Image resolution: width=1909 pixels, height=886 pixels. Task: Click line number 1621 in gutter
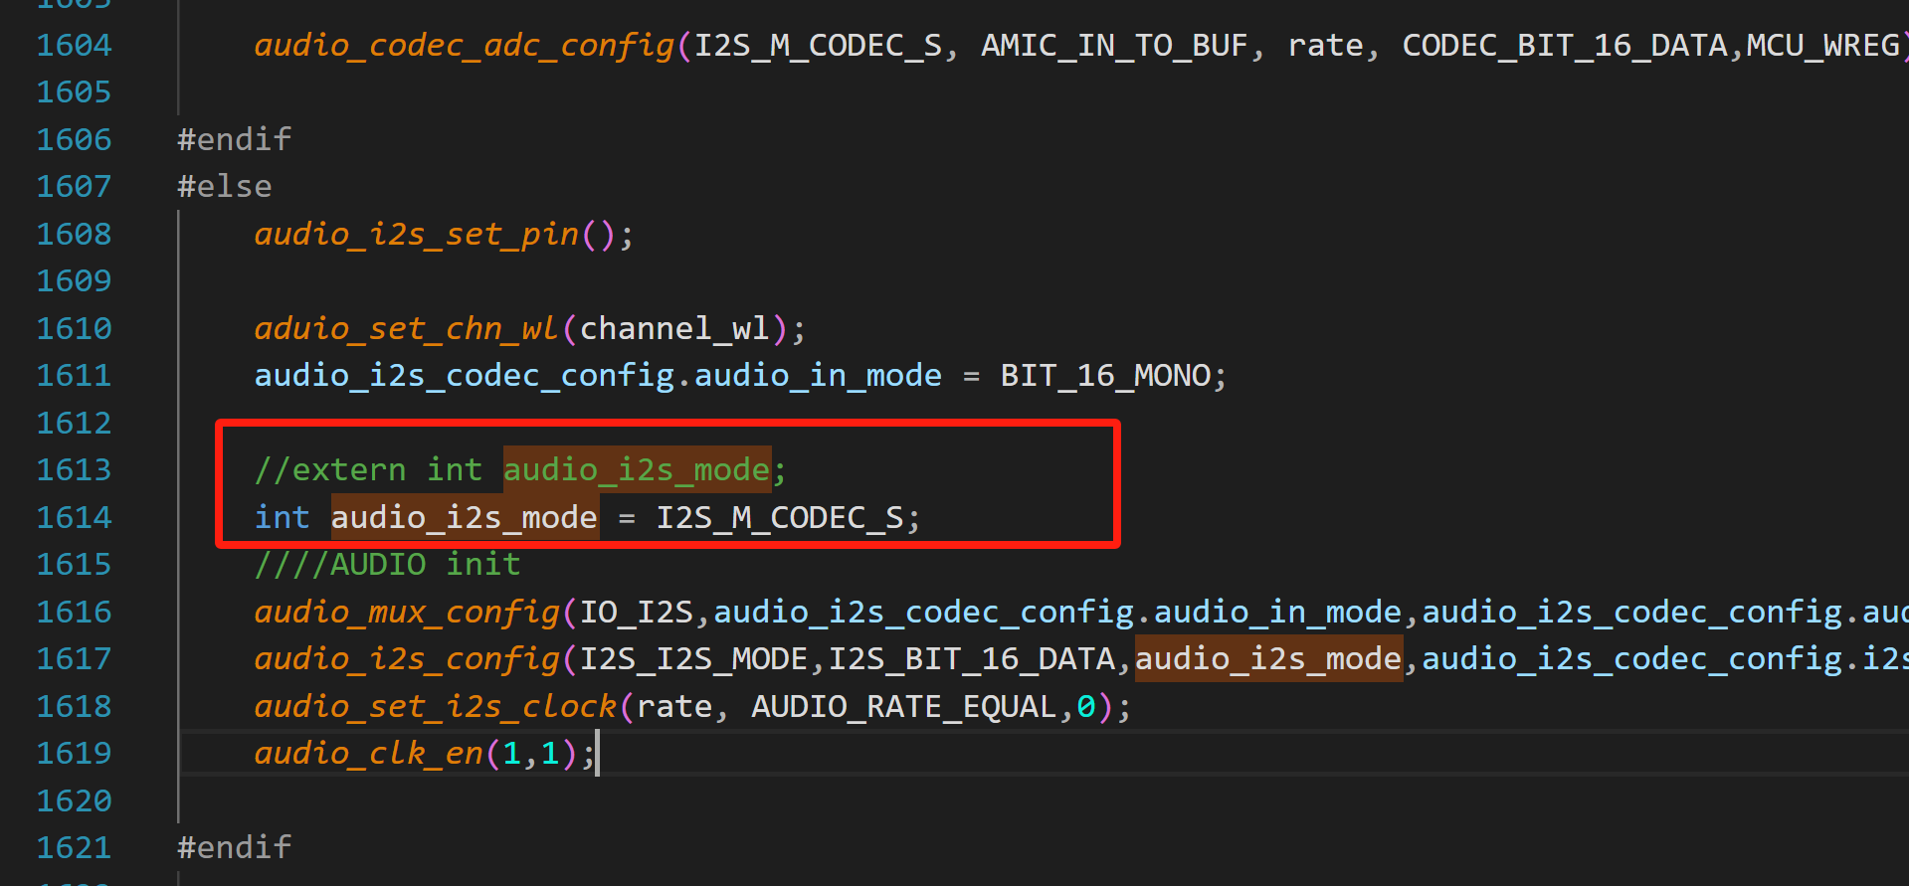[x=75, y=848]
